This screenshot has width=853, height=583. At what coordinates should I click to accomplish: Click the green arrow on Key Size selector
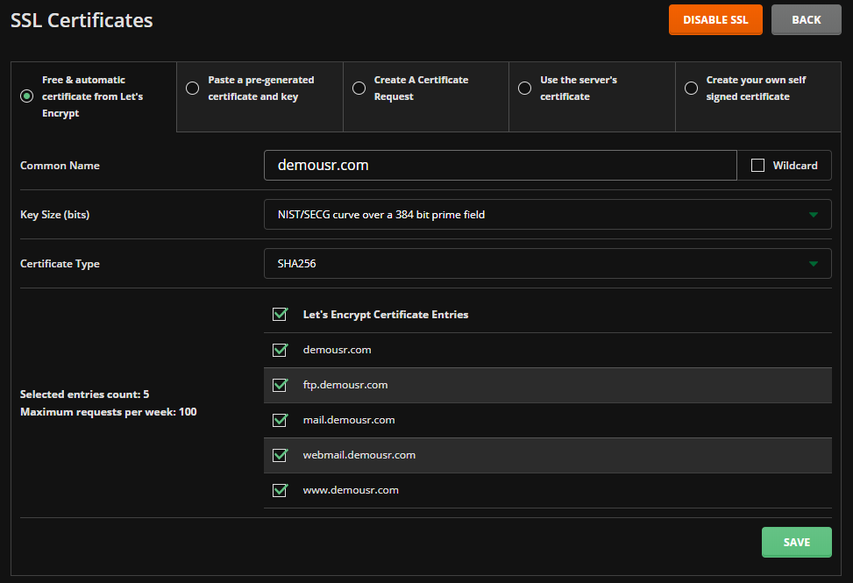(814, 215)
